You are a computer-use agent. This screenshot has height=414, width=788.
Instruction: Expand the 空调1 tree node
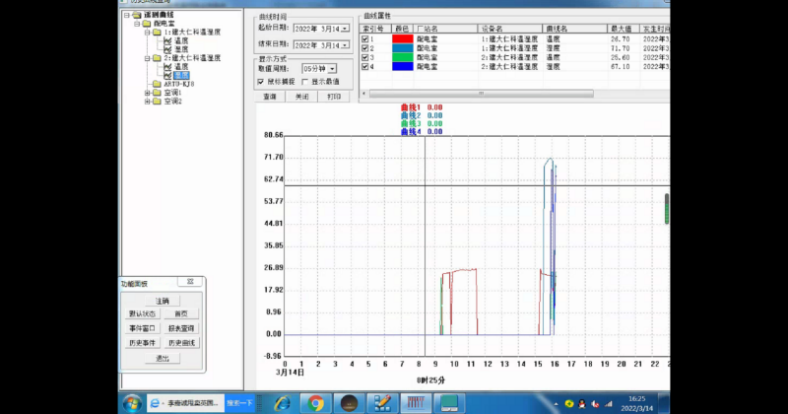point(147,93)
